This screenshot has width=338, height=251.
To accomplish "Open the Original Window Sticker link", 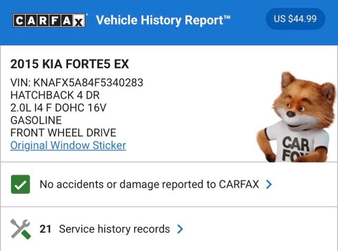I will coord(68,145).
